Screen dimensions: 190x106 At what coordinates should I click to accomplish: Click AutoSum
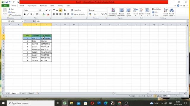[157, 9]
